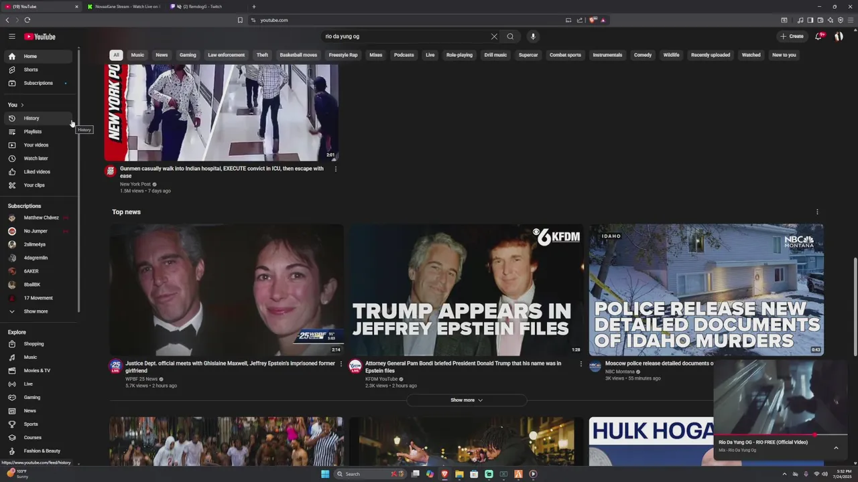
Task: Open Liked videos in the sidebar
Action: point(38,172)
